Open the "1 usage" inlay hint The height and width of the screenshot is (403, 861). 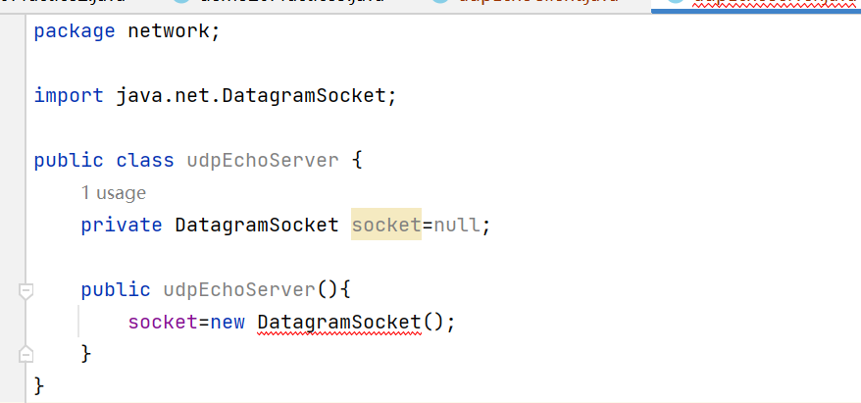click(x=114, y=193)
